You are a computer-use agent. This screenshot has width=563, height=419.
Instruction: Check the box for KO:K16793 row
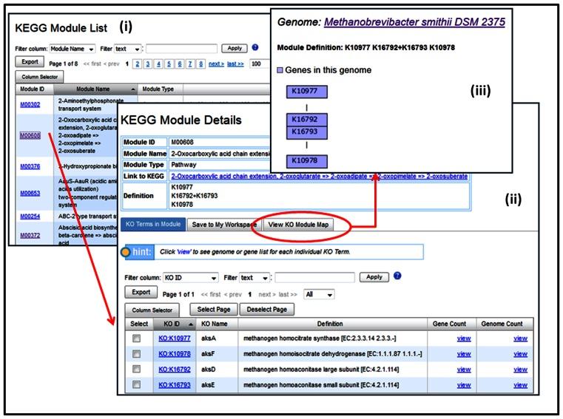[x=136, y=384]
